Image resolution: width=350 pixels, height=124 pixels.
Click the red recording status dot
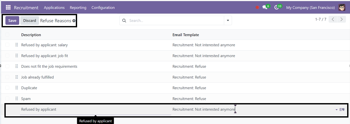click(x=257, y=7)
